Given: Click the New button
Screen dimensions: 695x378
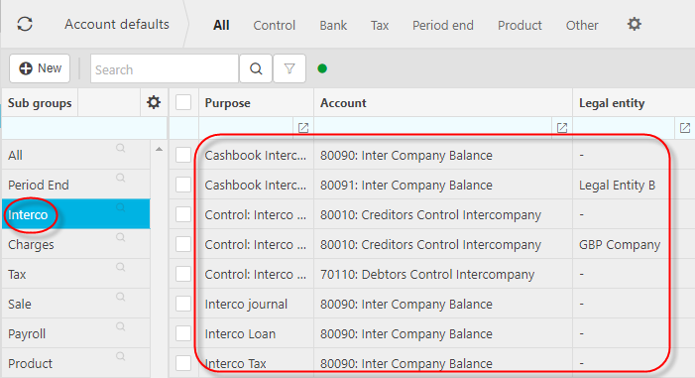Looking at the screenshot, I should pos(40,68).
